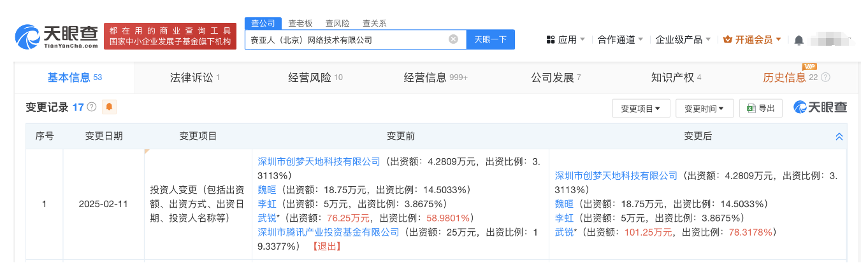The width and height of the screenshot is (861, 263).
Task: Open 深圳市创梦天地科技有限公司 link in 变更前 column
Action: 319,161
